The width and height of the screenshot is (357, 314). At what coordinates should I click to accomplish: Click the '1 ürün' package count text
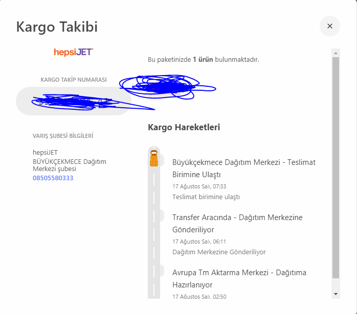202,60
